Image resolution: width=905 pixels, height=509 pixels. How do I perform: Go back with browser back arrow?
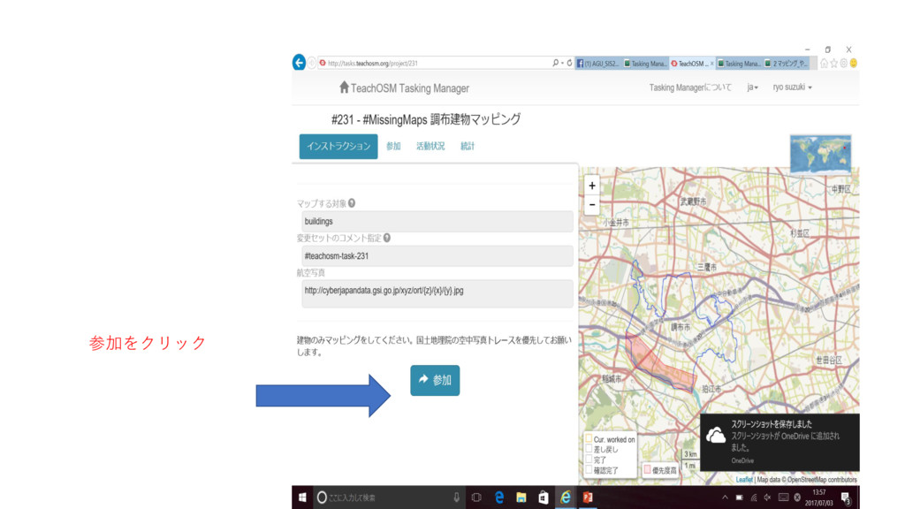coord(300,63)
